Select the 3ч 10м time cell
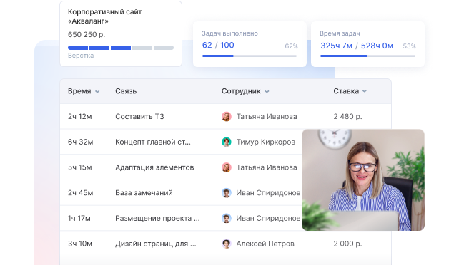Screen dimensions: 459x265 80,244
